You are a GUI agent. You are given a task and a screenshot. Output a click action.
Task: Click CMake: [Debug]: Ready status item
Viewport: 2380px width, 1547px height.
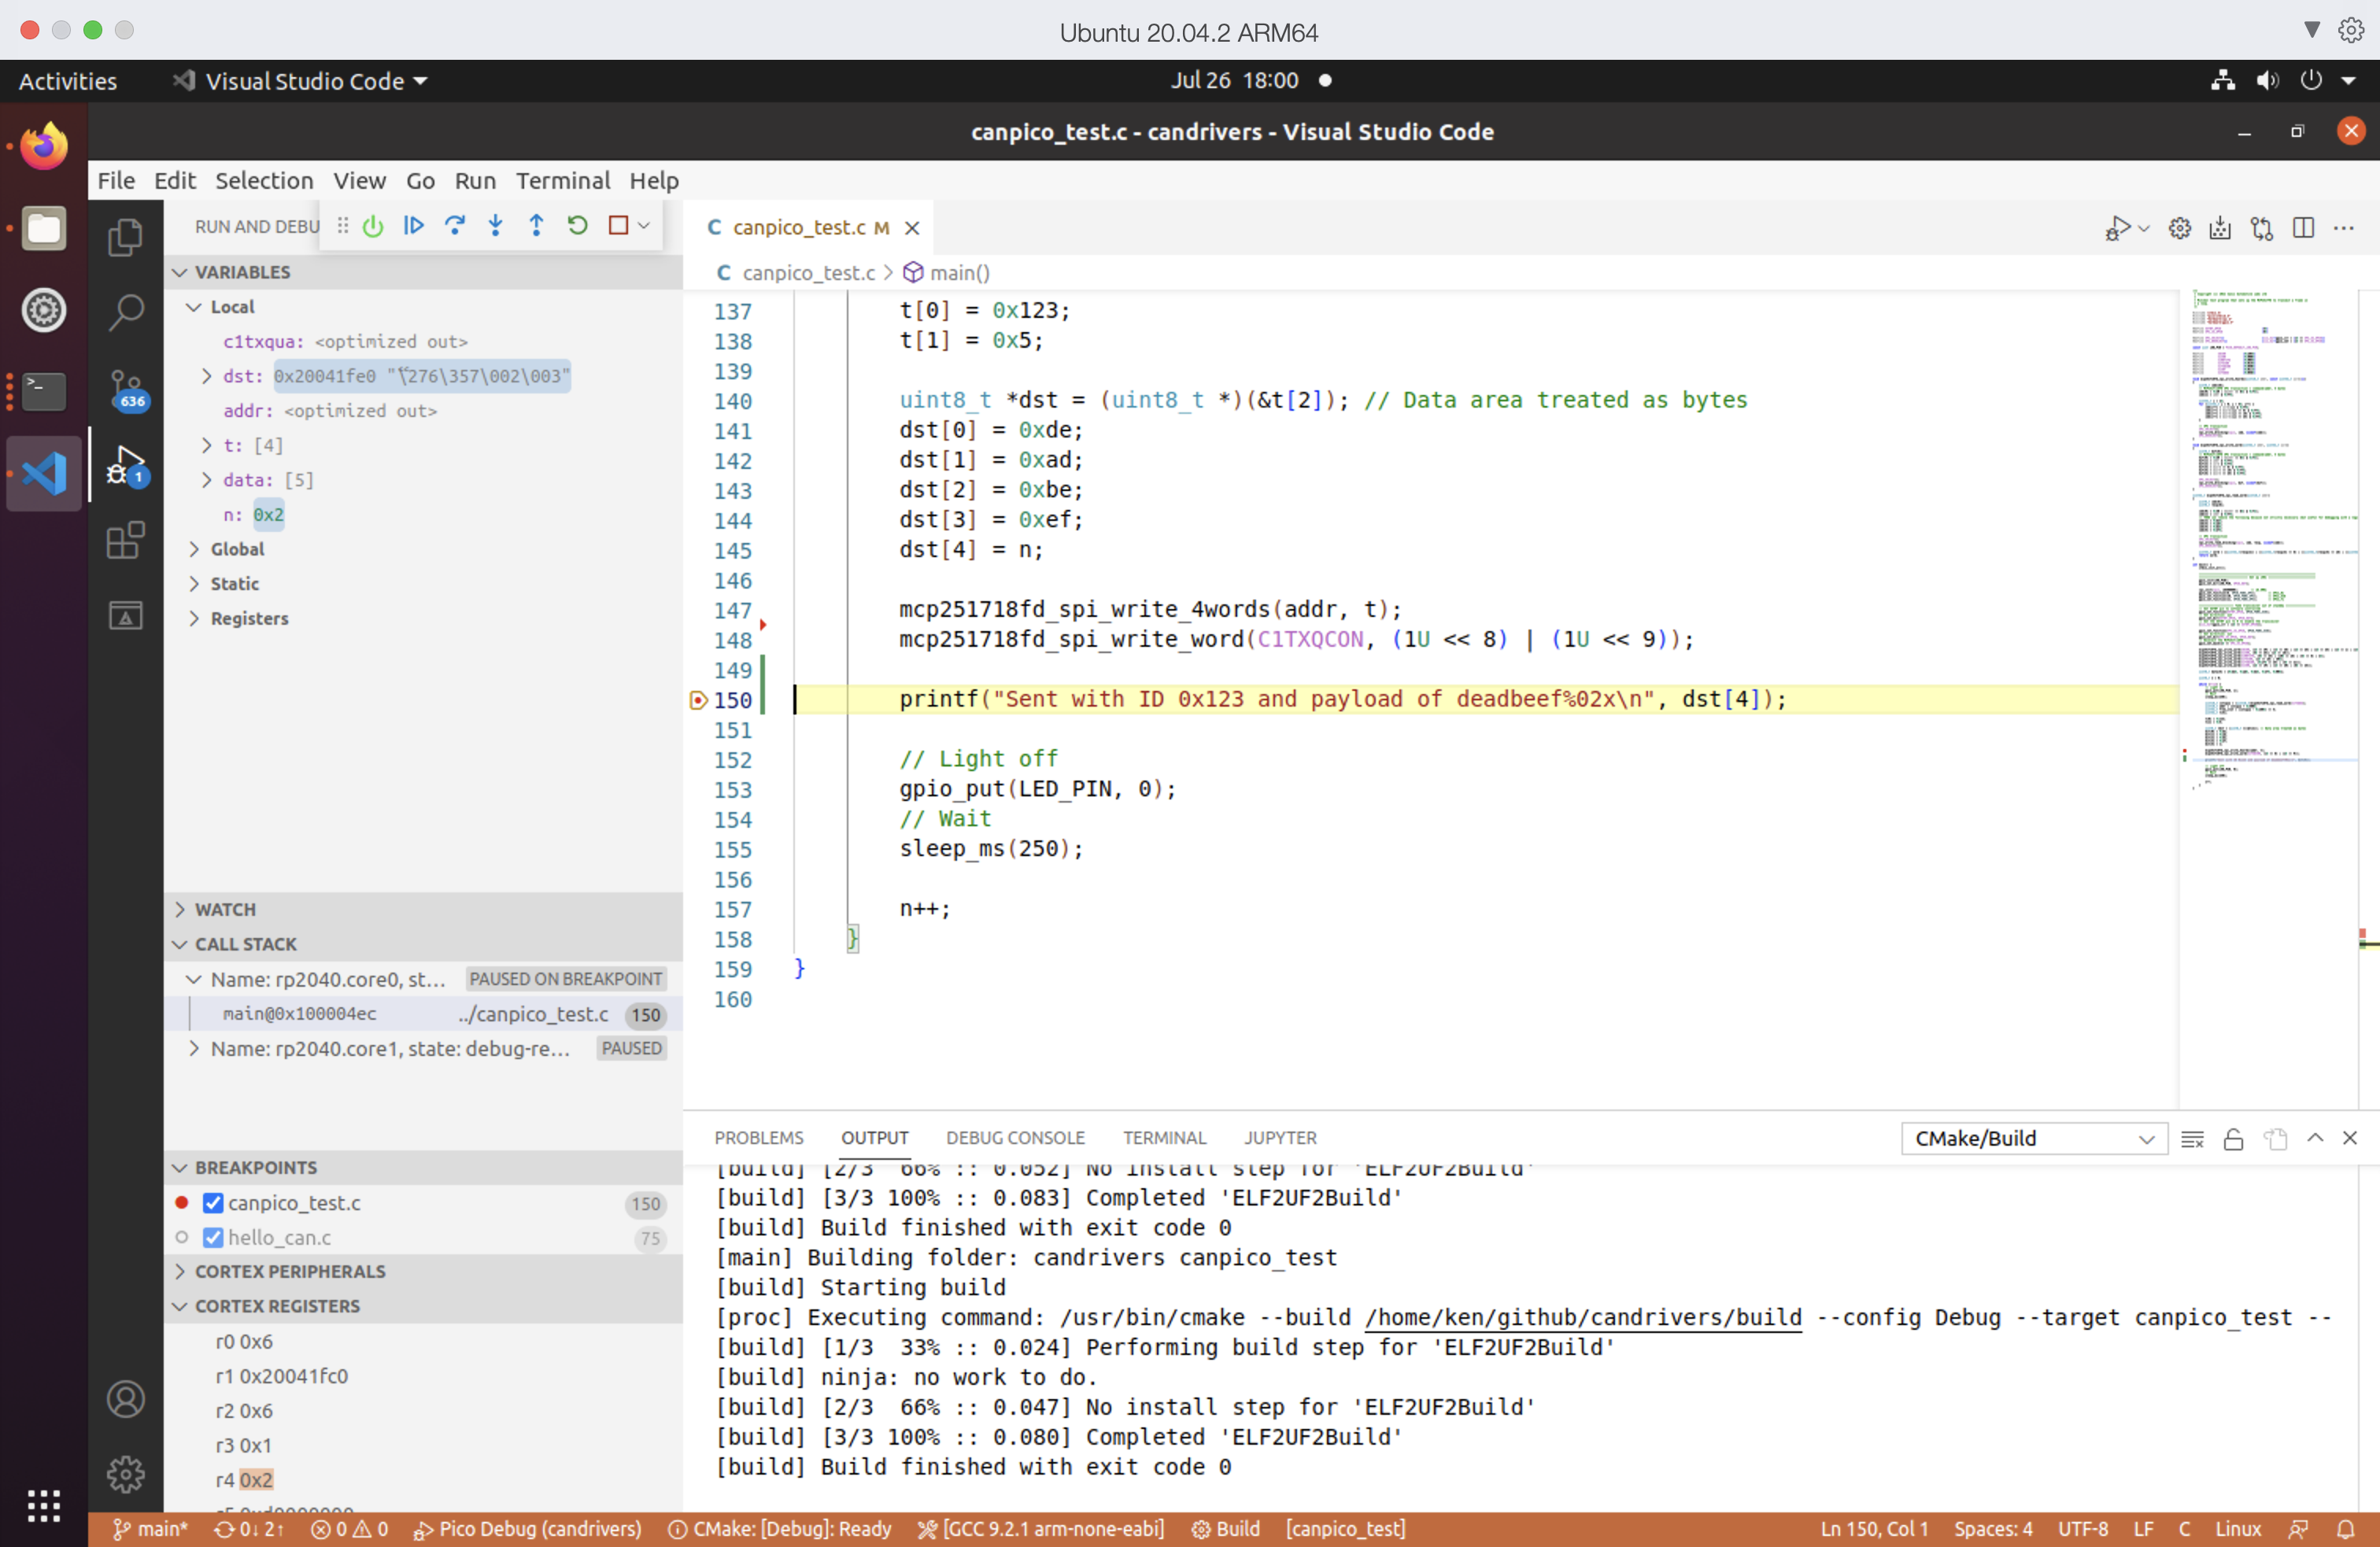coord(780,1529)
